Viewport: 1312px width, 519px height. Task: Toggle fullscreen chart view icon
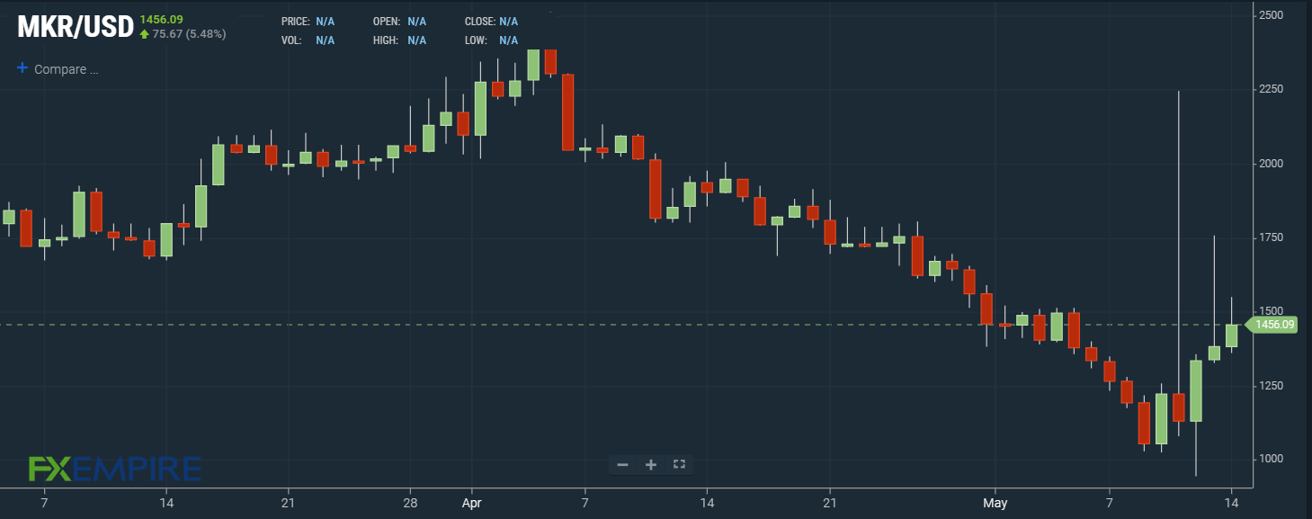[x=680, y=464]
